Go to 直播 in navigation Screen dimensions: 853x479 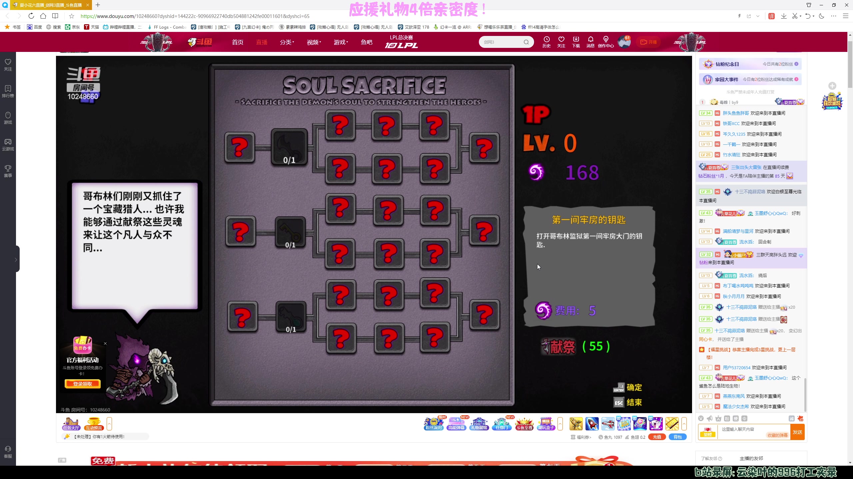tap(262, 42)
